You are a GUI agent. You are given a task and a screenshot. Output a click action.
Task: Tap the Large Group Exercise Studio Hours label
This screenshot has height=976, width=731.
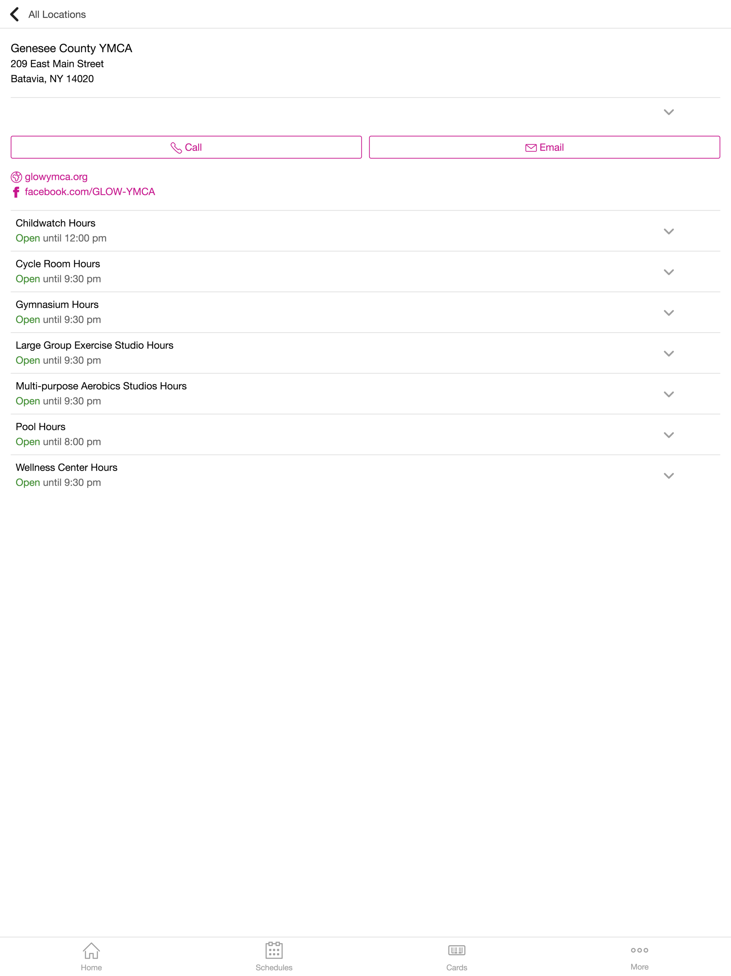[95, 345]
